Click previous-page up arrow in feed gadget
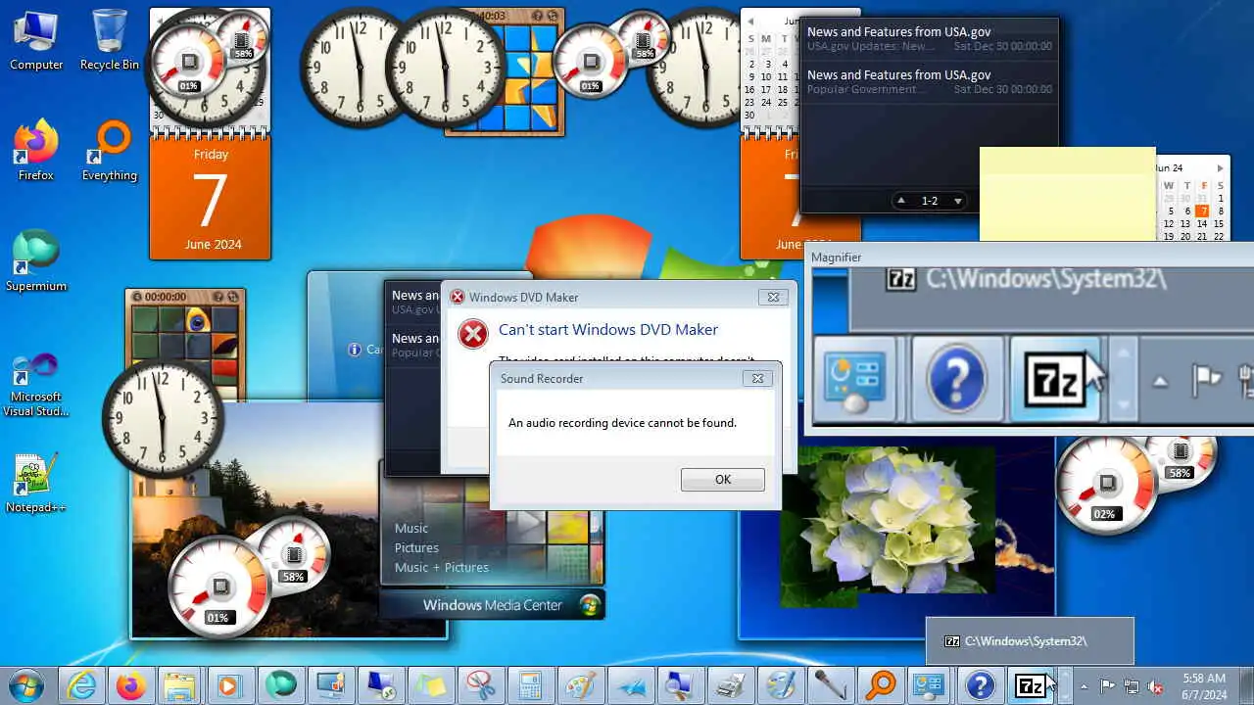 [901, 201]
